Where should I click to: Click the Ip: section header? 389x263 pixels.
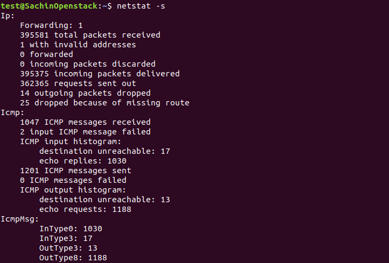8,16
